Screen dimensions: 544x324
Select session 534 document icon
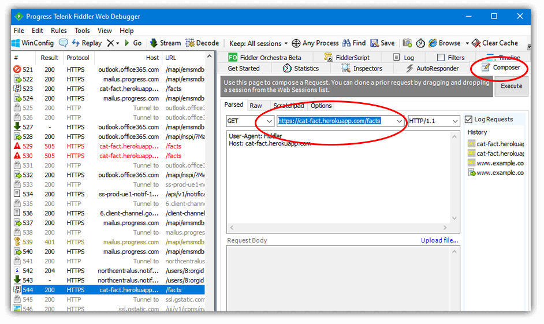point(17,193)
